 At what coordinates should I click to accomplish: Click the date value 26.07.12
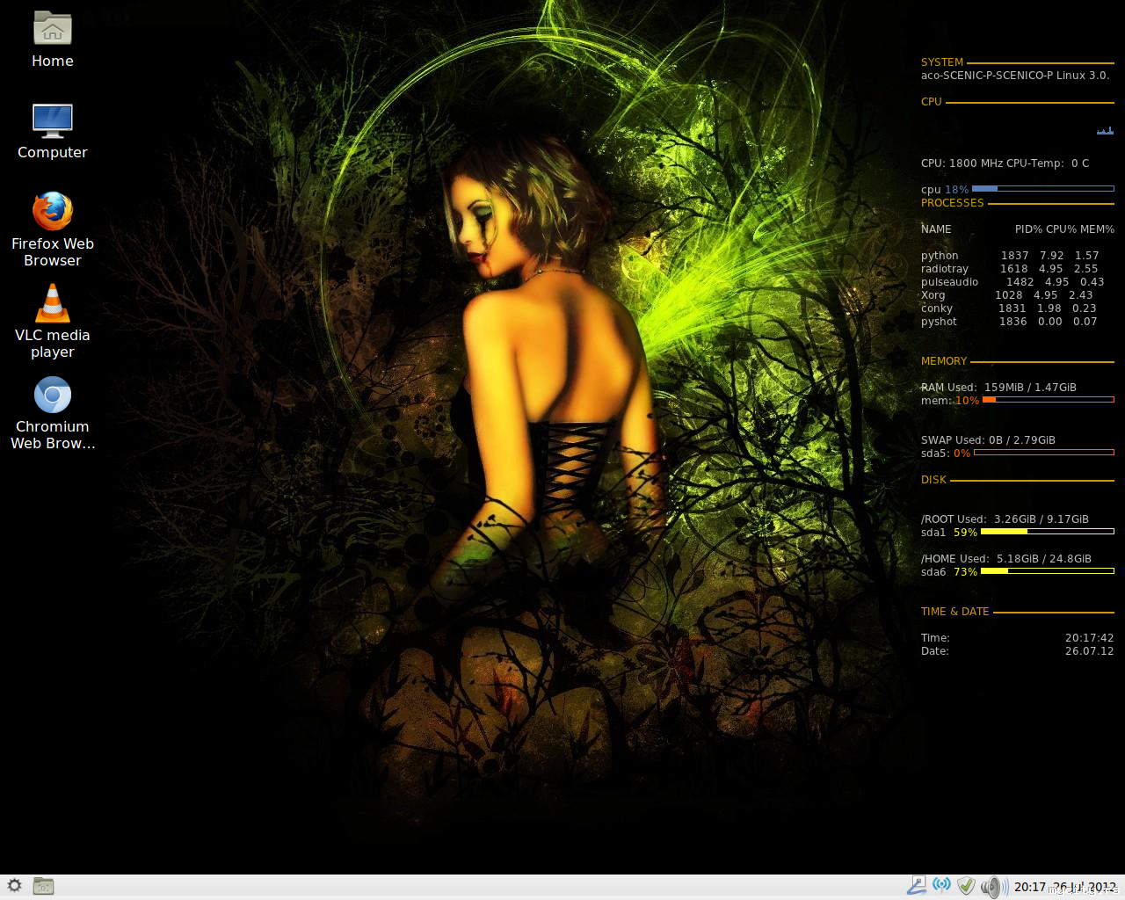click(1090, 651)
